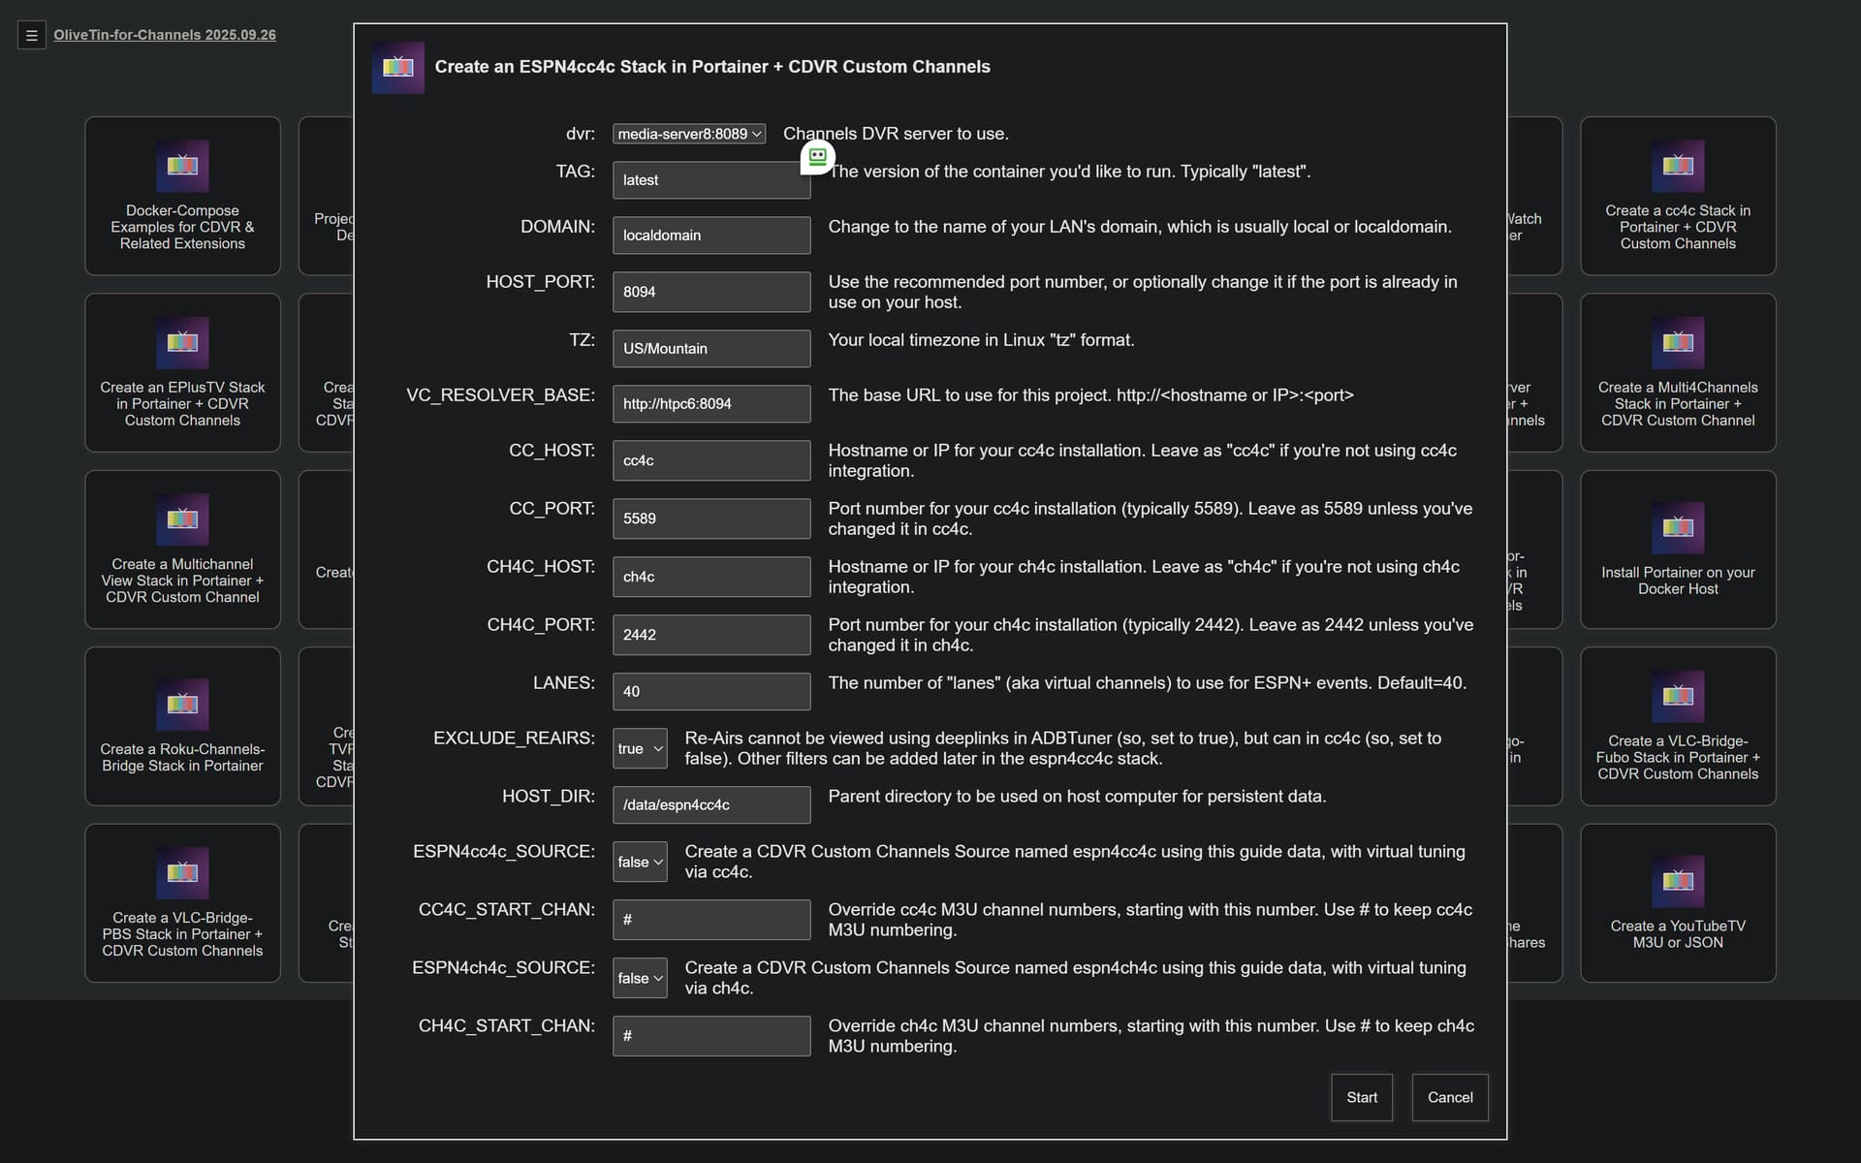Click the Cancel button
Viewport: 1861px width, 1163px height.
click(1449, 1097)
